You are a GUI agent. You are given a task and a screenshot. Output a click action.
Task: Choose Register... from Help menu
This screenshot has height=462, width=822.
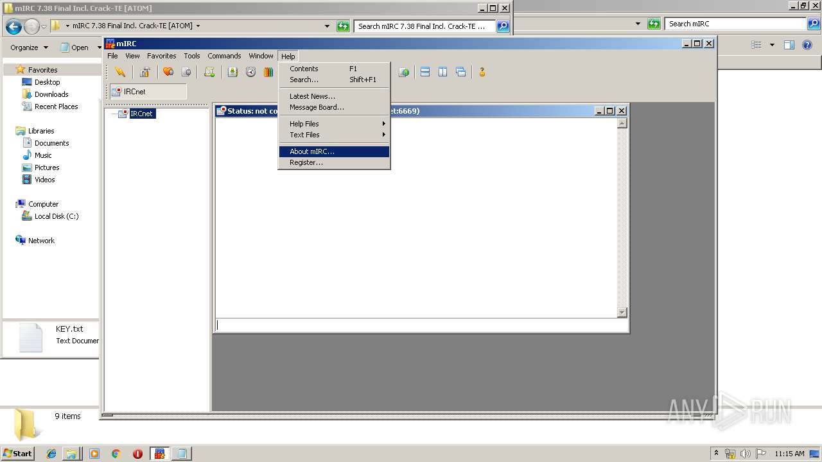(334, 162)
